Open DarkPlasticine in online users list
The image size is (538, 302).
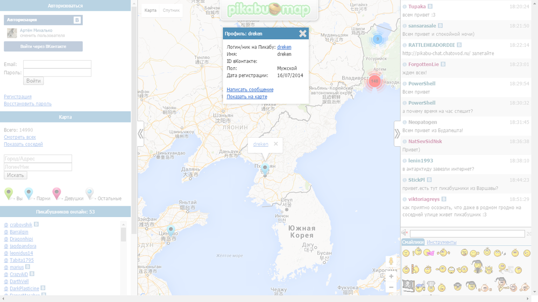[24, 289]
